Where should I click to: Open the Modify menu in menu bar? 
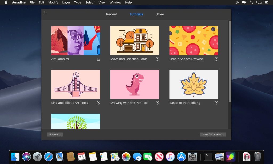[x=53, y=2]
